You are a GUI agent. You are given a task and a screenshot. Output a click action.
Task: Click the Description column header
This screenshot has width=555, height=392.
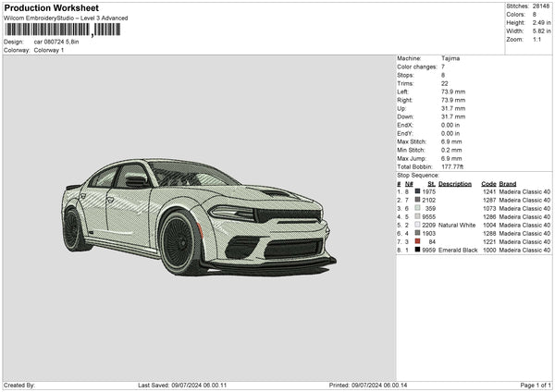coord(454,183)
